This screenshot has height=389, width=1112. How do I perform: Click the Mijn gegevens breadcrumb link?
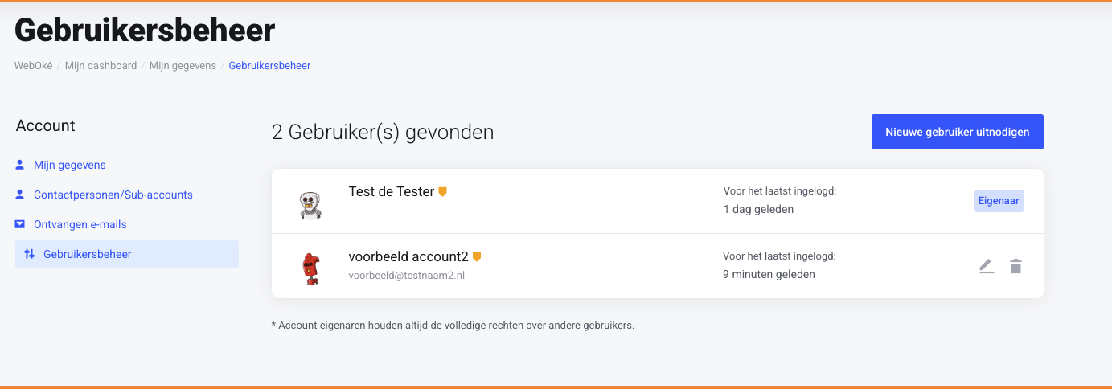(183, 66)
